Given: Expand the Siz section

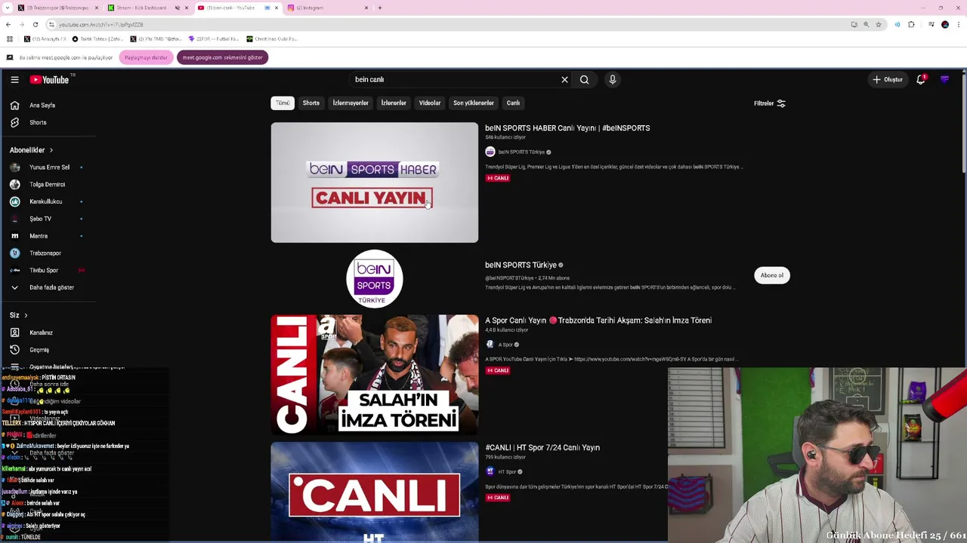Looking at the screenshot, I should [18, 315].
